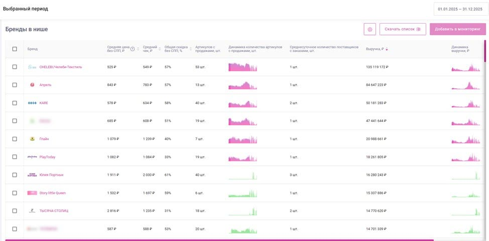Click the Апрель brand logo icon
The width and height of the screenshot is (489, 241).
point(32,85)
